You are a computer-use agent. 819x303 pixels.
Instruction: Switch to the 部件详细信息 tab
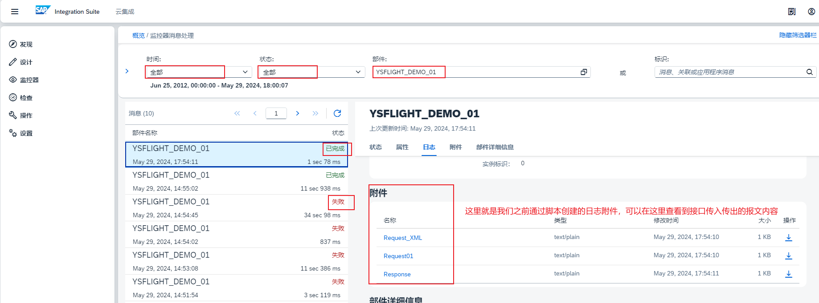(495, 147)
